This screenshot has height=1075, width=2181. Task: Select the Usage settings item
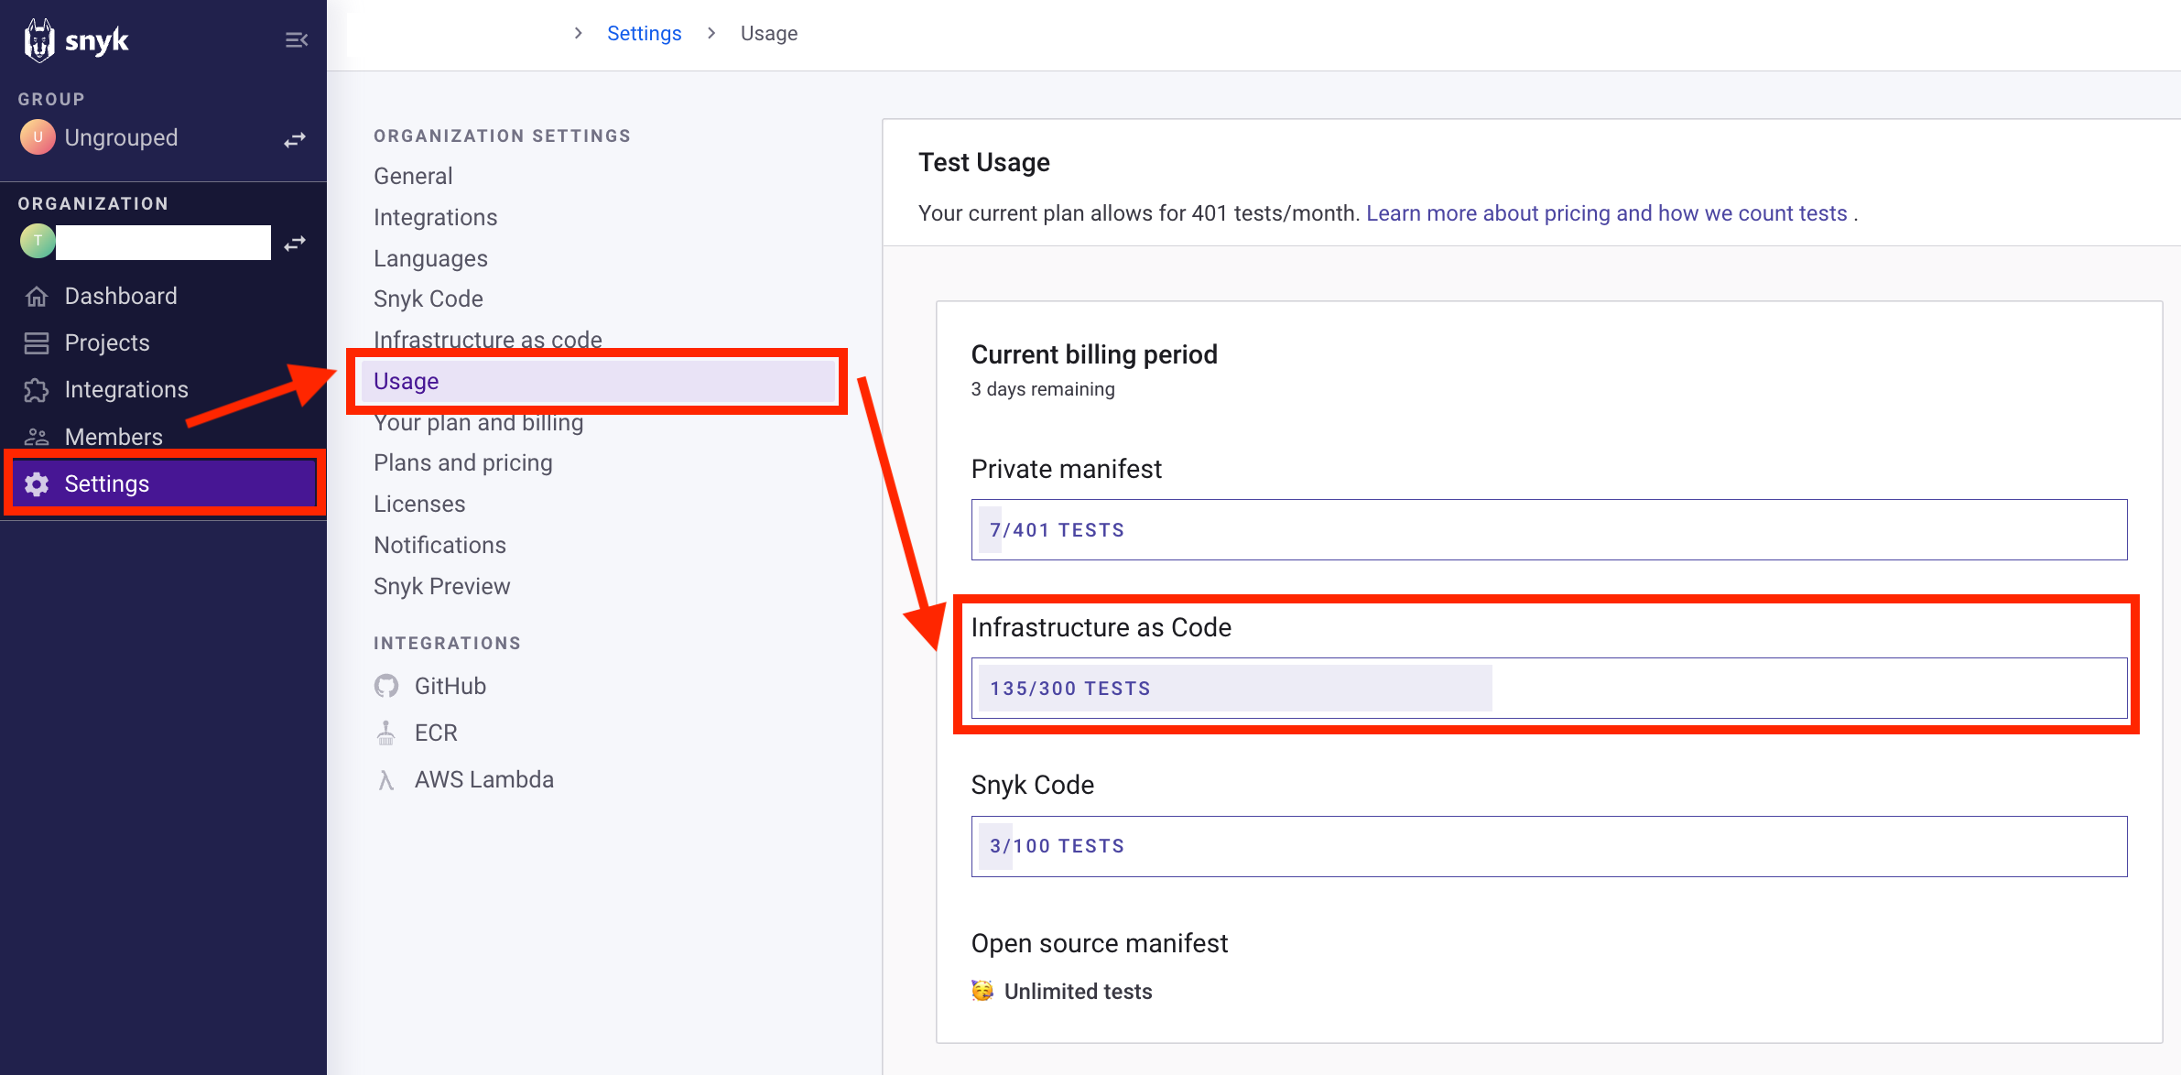(x=599, y=381)
